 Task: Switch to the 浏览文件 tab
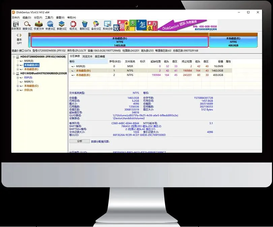pos(87,56)
